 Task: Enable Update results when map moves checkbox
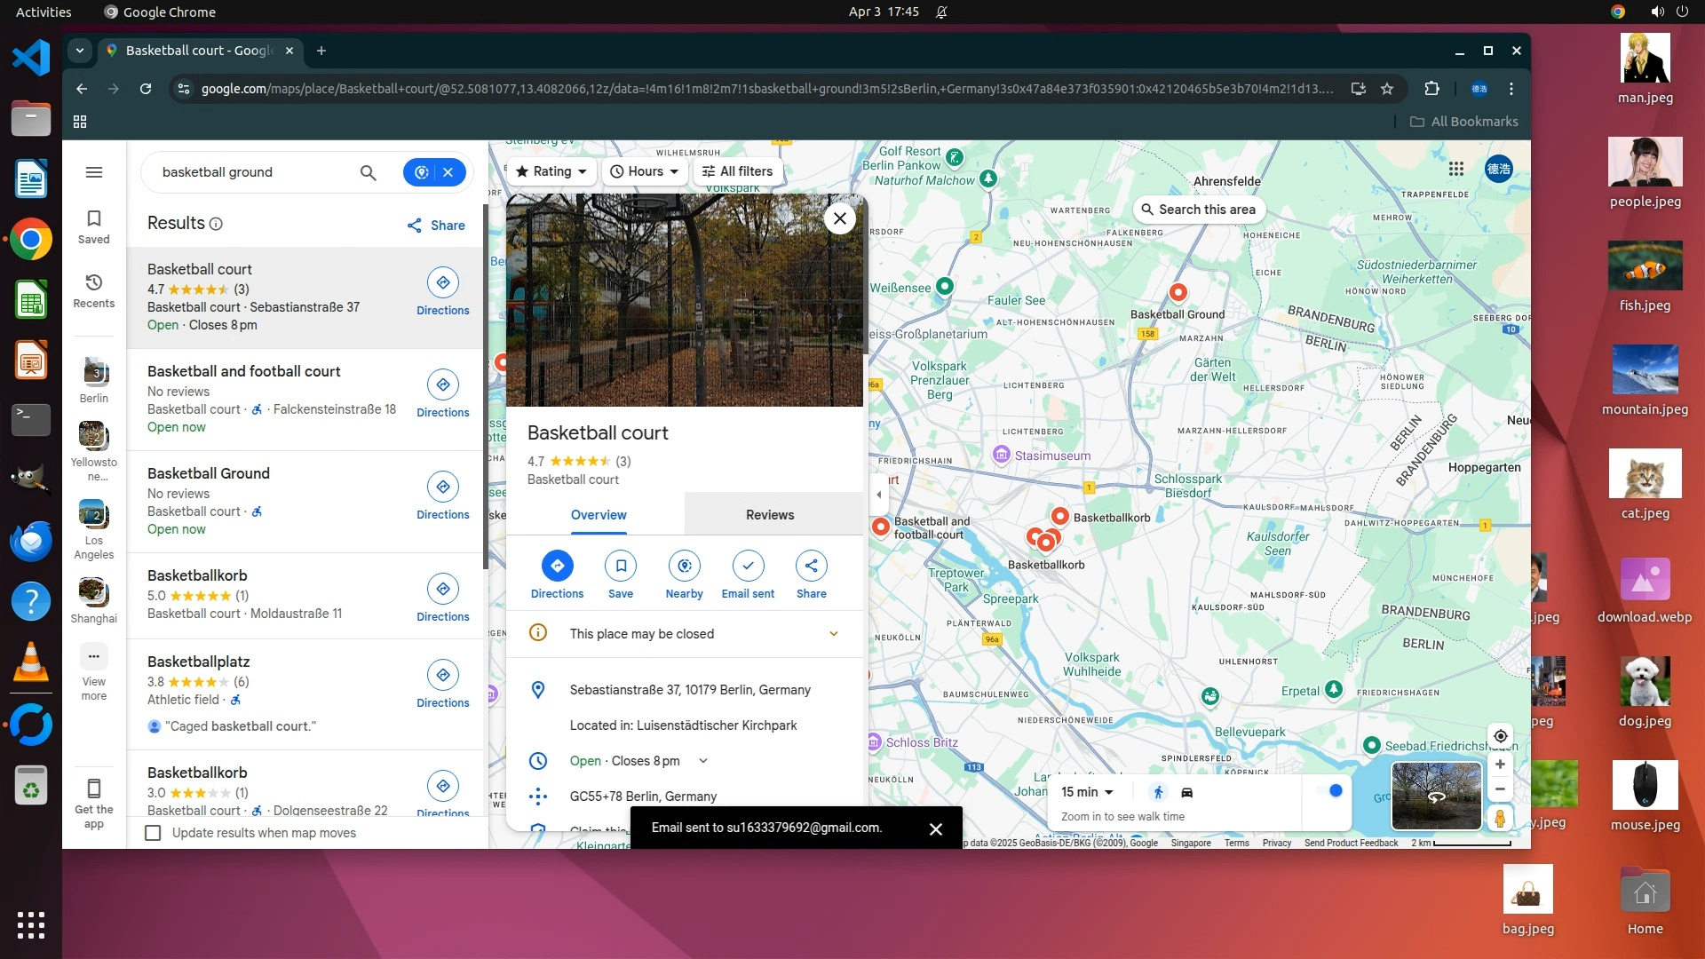coord(153,833)
